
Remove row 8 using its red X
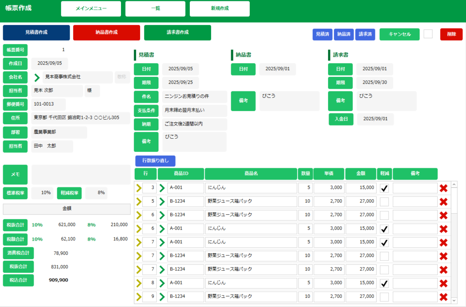443,283
